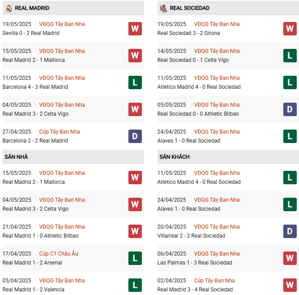
Task: Click the L badge for Real Sociedad 0 - 1 Celta Vigo
Action: pos(290,56)
